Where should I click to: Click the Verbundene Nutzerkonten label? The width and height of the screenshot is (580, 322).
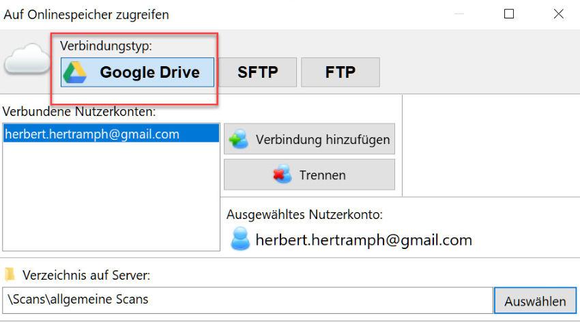tap(79, 111)
